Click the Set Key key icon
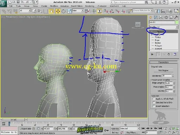The width and height of the screenshot is (180, 135). tap(107, 130)
